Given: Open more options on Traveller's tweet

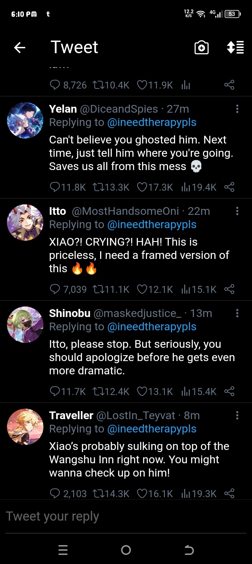Looking at the screenshot, I should click(x=237, y=416).
